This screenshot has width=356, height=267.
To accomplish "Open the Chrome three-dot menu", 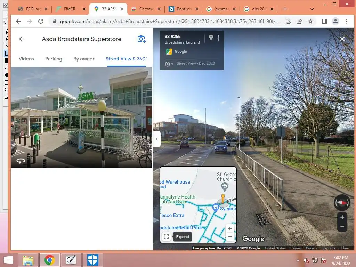I will [347, 21].
